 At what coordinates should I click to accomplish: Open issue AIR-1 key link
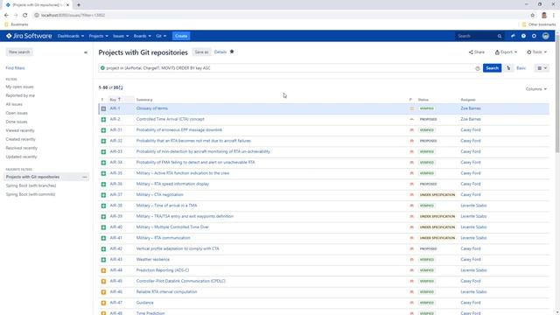coord(115,108)
